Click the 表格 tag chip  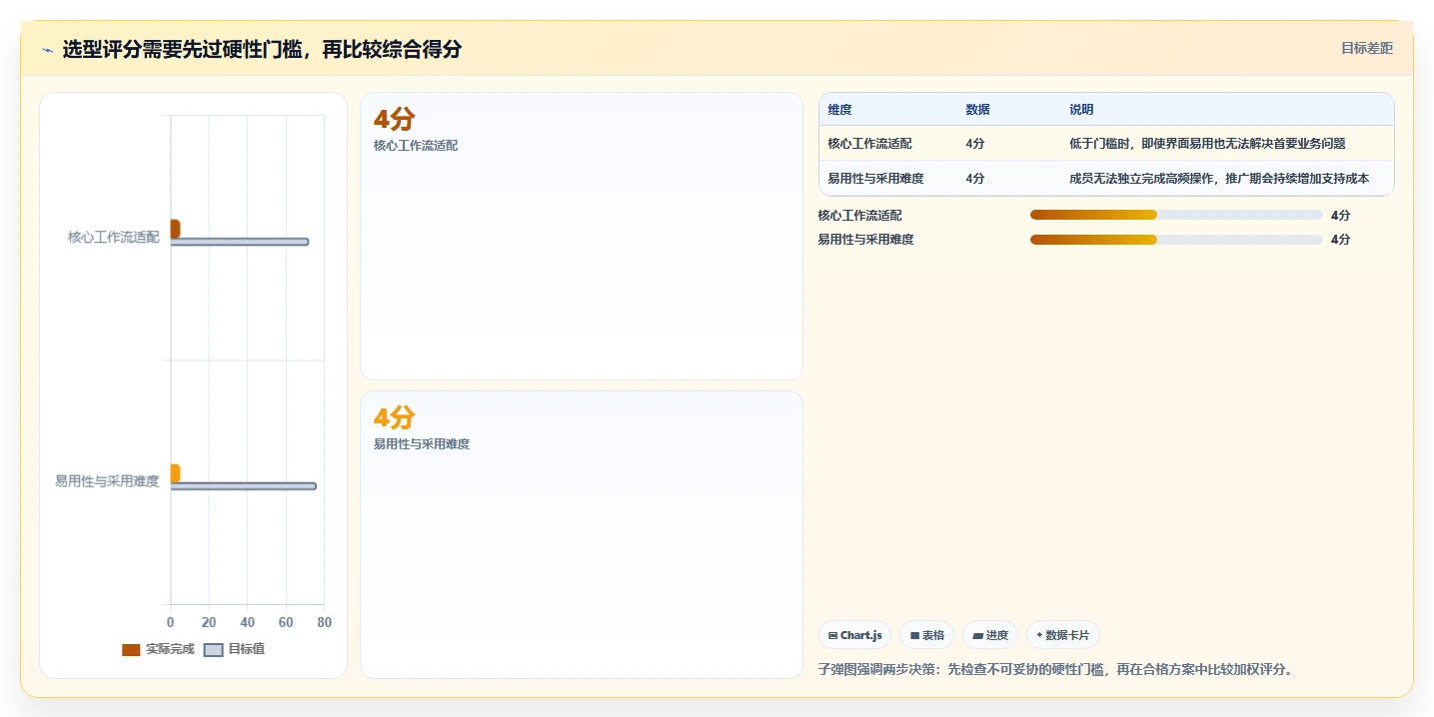point(926,635)
